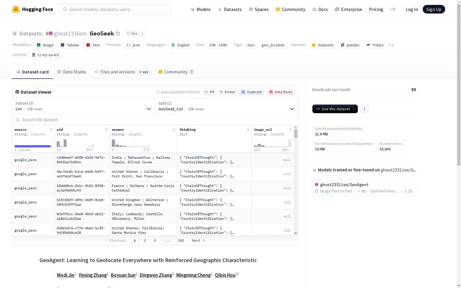This screenshot has height=288, width=461.
Task: Click the source distribution bar in column header
Action: (x=32, y=146)
